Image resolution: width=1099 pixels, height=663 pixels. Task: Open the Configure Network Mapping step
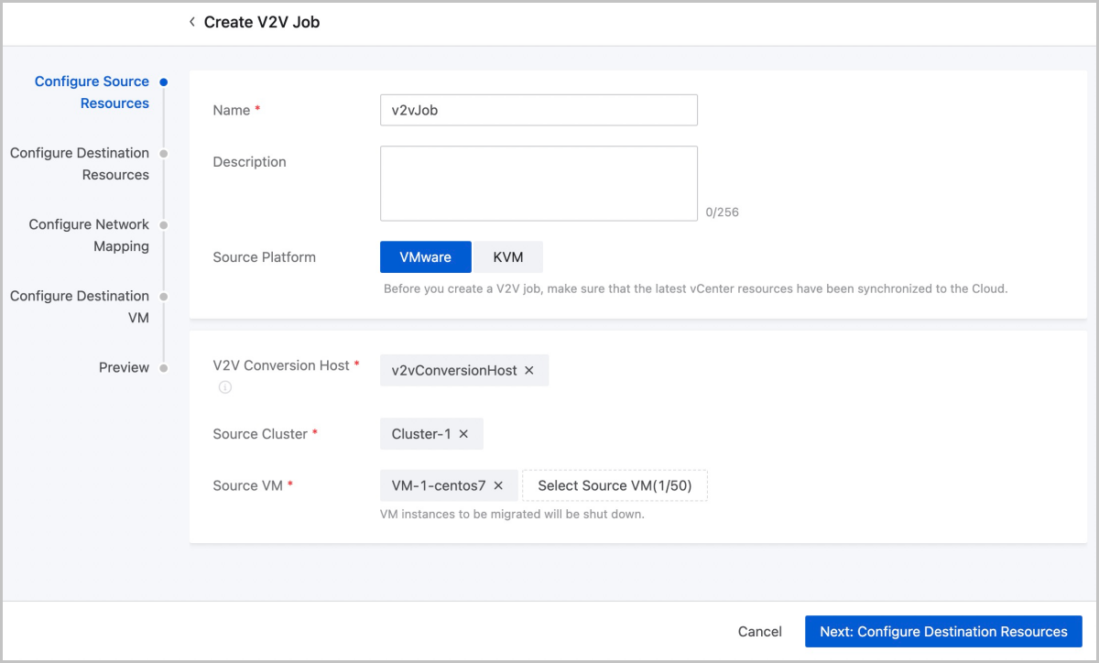click(89, 235)
